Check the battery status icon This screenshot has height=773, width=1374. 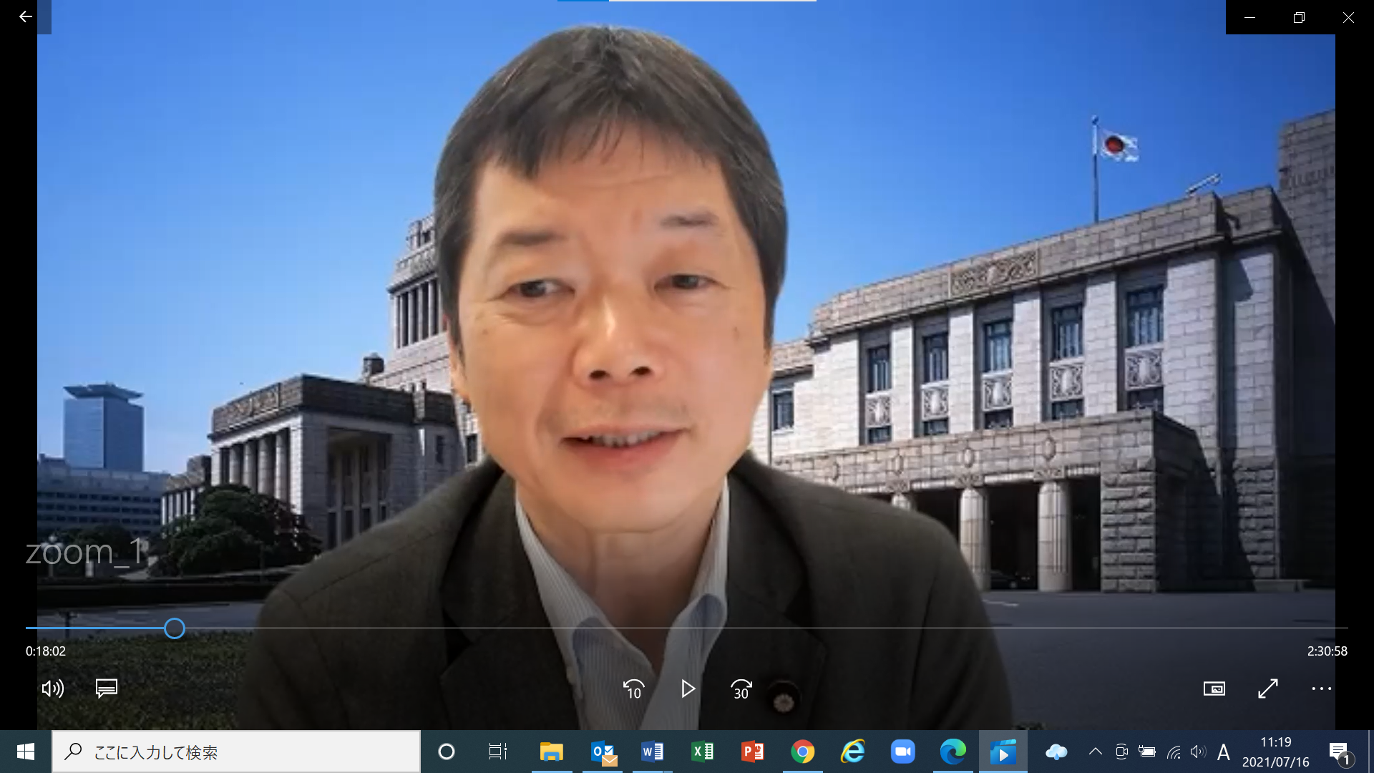[1147, 752]
